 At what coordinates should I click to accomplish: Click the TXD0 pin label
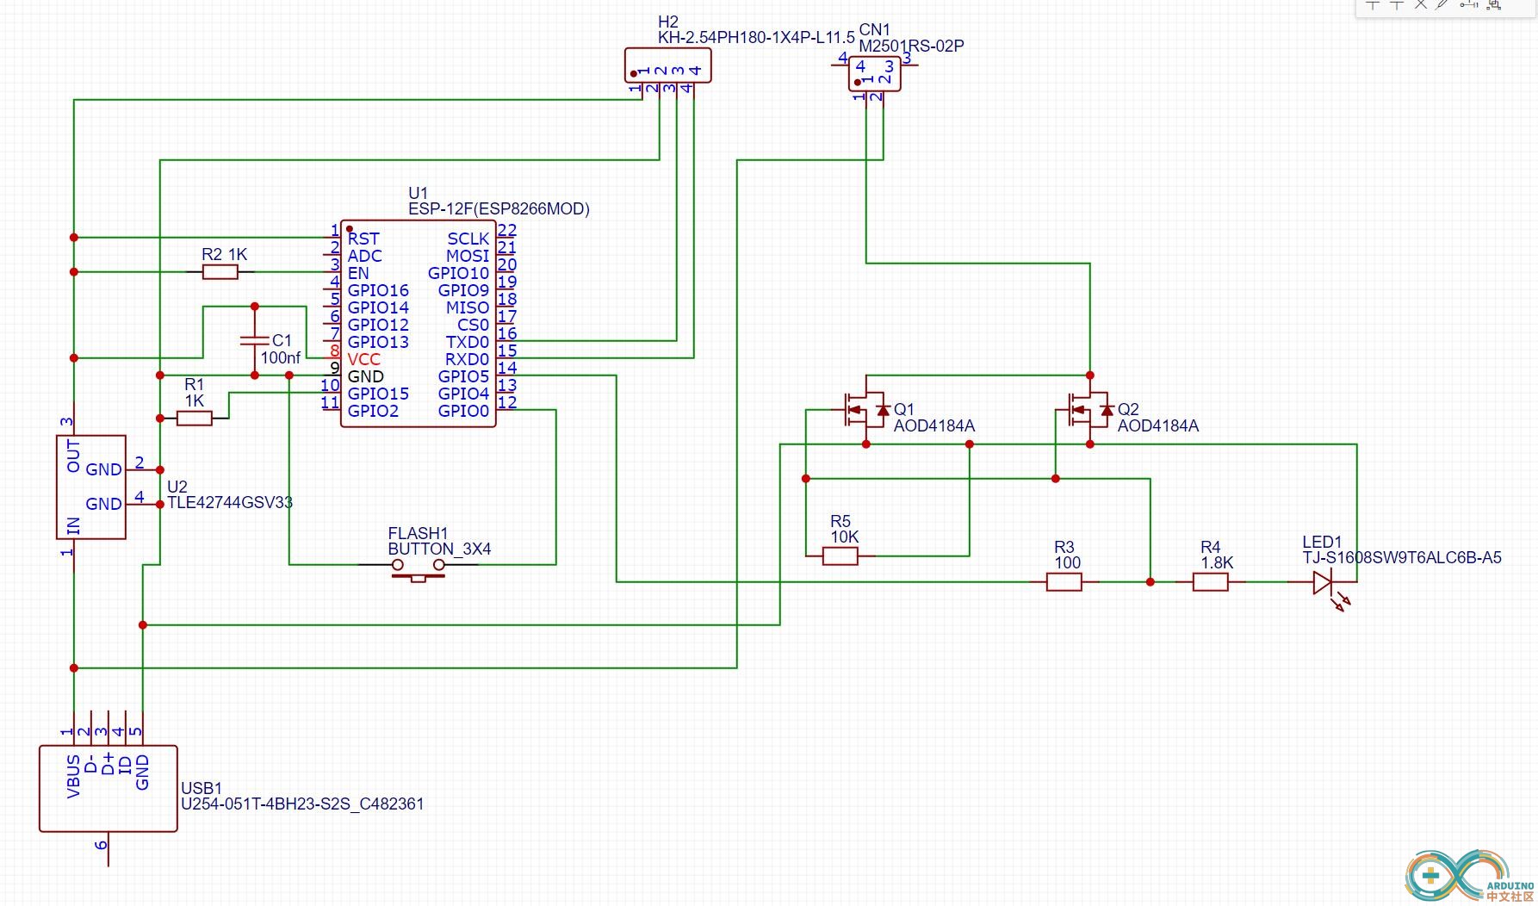point(467,342)
